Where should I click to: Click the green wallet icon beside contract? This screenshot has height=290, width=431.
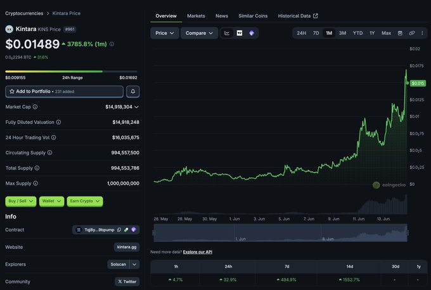pos(126,230)
